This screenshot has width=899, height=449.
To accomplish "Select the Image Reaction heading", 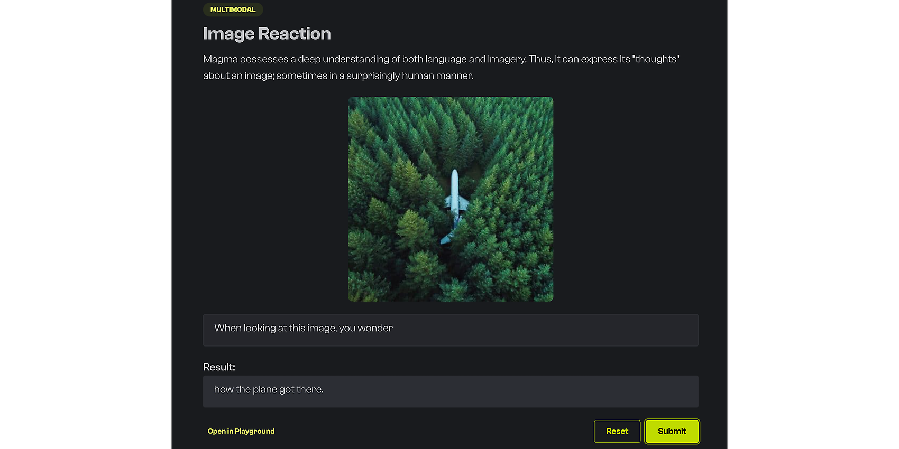I will coord(267,34).
